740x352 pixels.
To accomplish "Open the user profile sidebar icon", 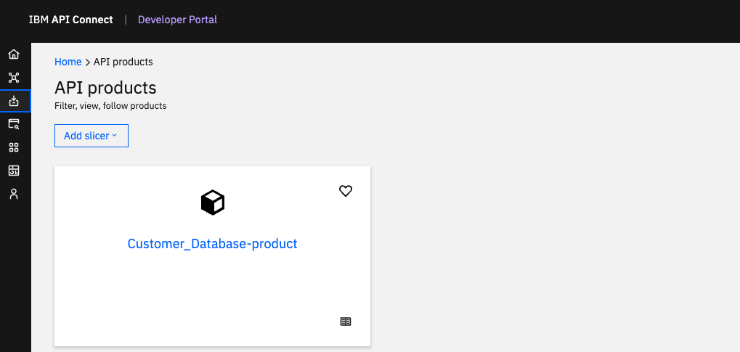I will click(14, 194).
